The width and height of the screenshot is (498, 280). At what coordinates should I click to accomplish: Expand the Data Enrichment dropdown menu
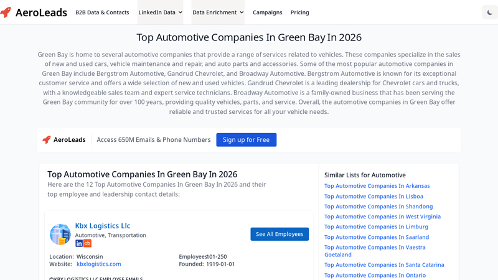tap(218, 12)
